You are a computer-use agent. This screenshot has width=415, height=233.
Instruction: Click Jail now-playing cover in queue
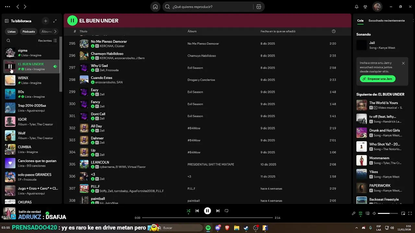coord(362,45)
